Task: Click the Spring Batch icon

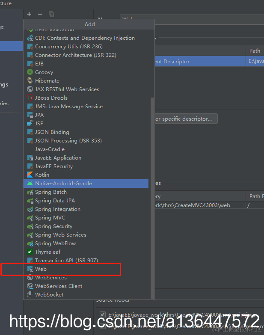Action: [x=30, y=192]
